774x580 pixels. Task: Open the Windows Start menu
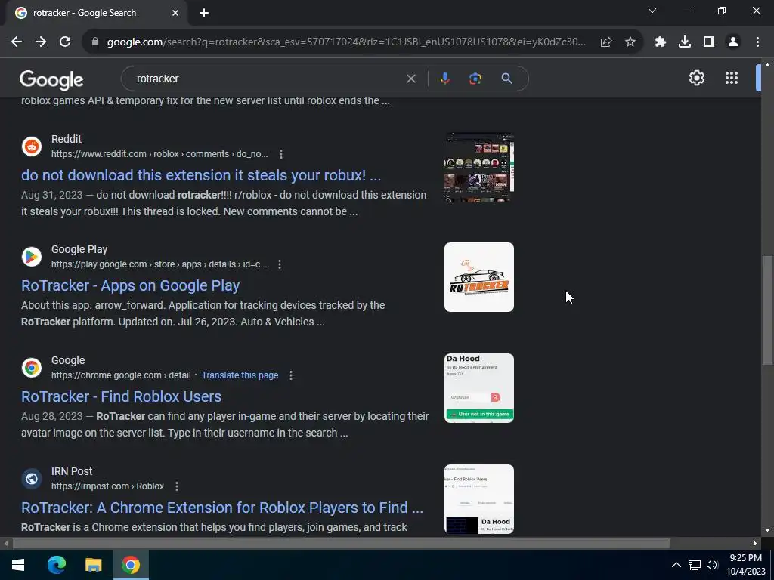pos(18,565)
